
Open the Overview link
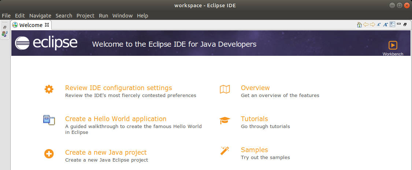point(255,88)
